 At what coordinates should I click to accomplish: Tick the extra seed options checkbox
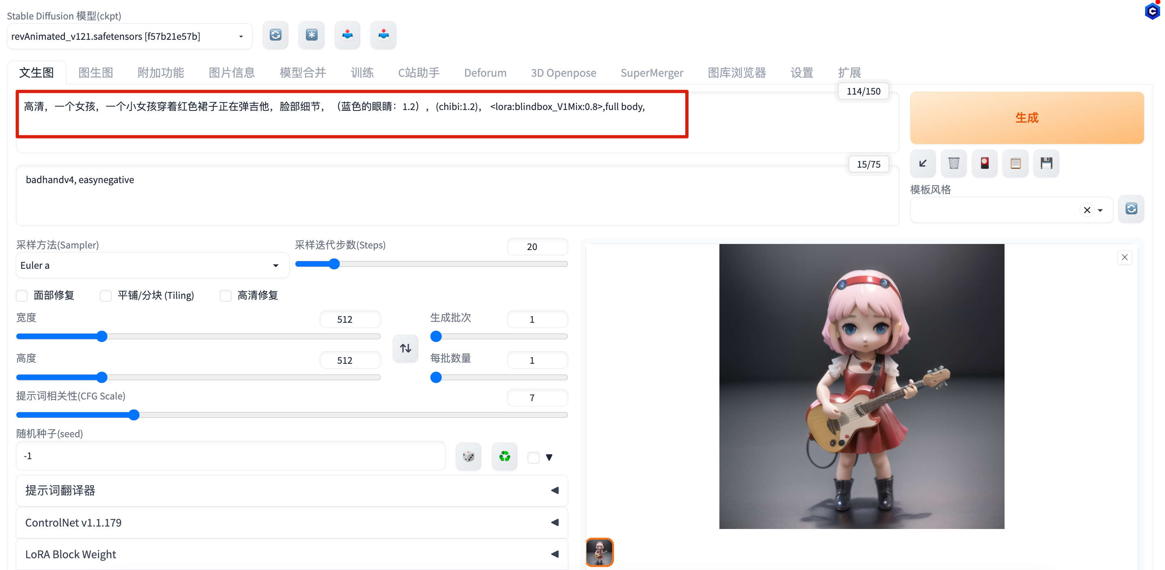534,458
